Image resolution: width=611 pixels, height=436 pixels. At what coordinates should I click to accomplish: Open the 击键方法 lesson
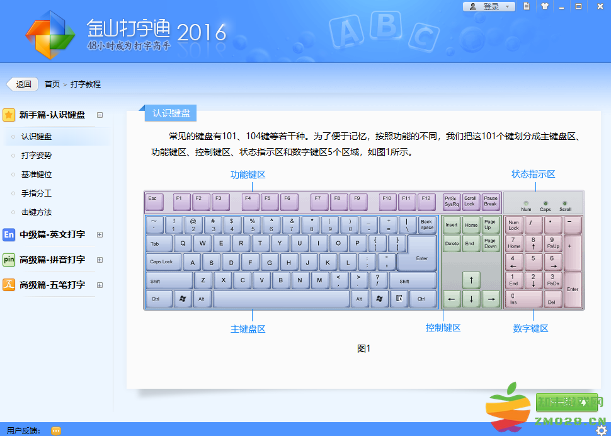(x=37, y=212)
